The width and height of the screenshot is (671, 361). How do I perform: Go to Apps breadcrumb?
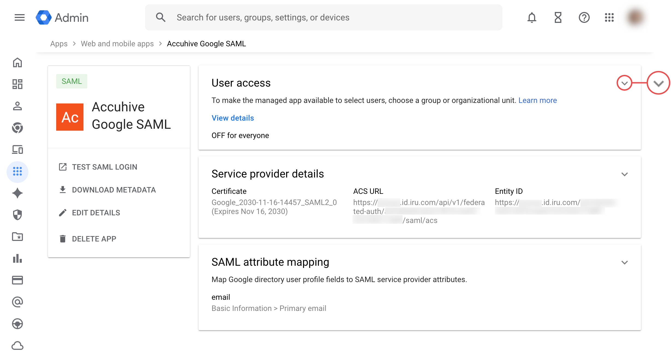pos(59,44)
